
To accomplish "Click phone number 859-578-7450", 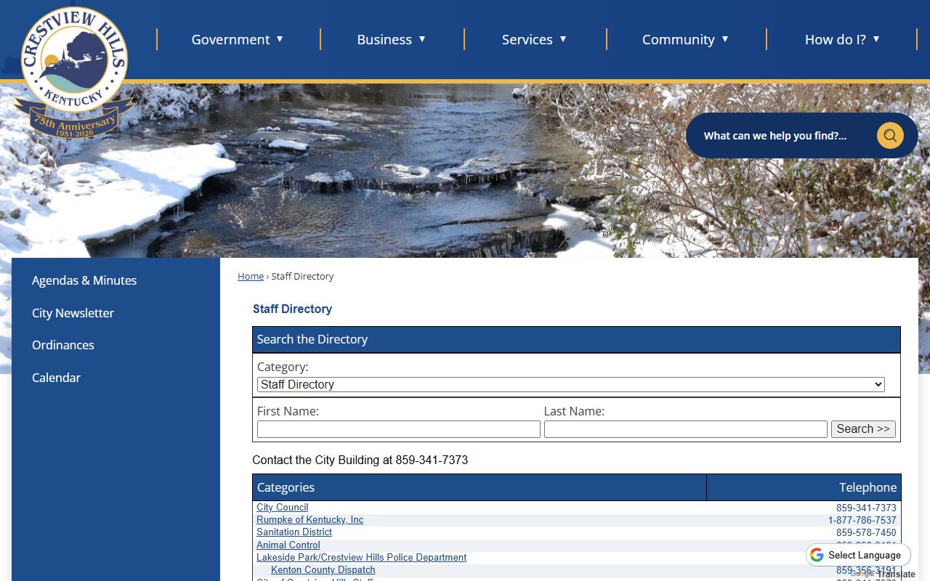I will 866,532.
